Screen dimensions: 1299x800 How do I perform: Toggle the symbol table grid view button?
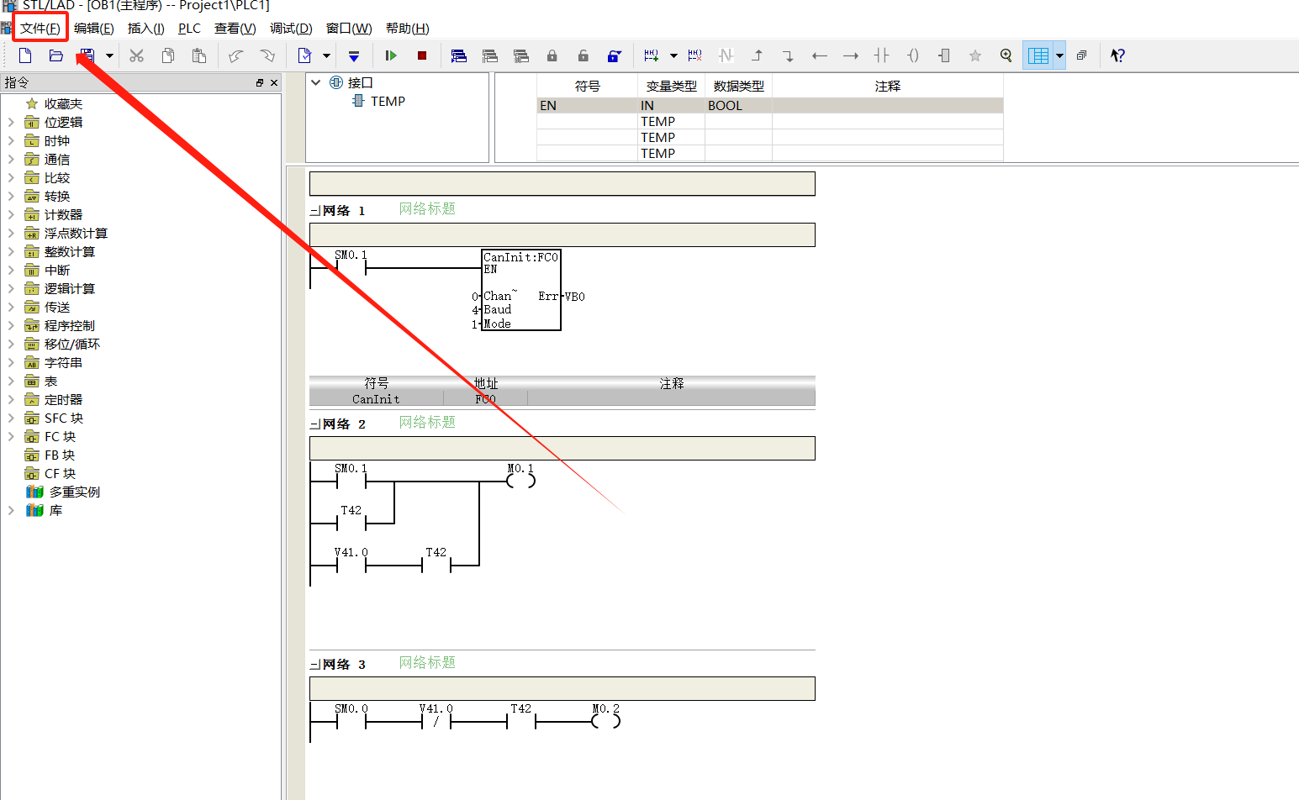[1038, 55]
